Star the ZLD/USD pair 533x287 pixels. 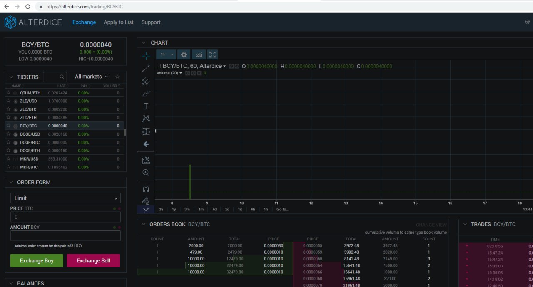pos(8,101)
